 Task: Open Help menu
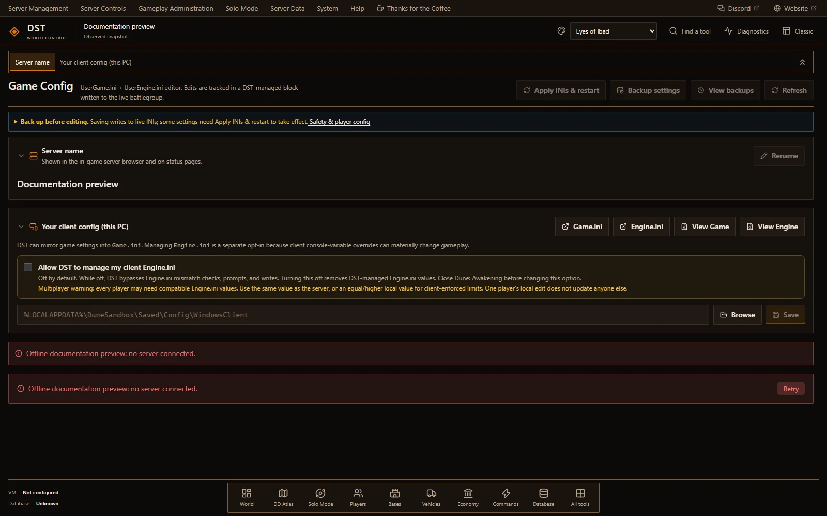coord(357,8)
